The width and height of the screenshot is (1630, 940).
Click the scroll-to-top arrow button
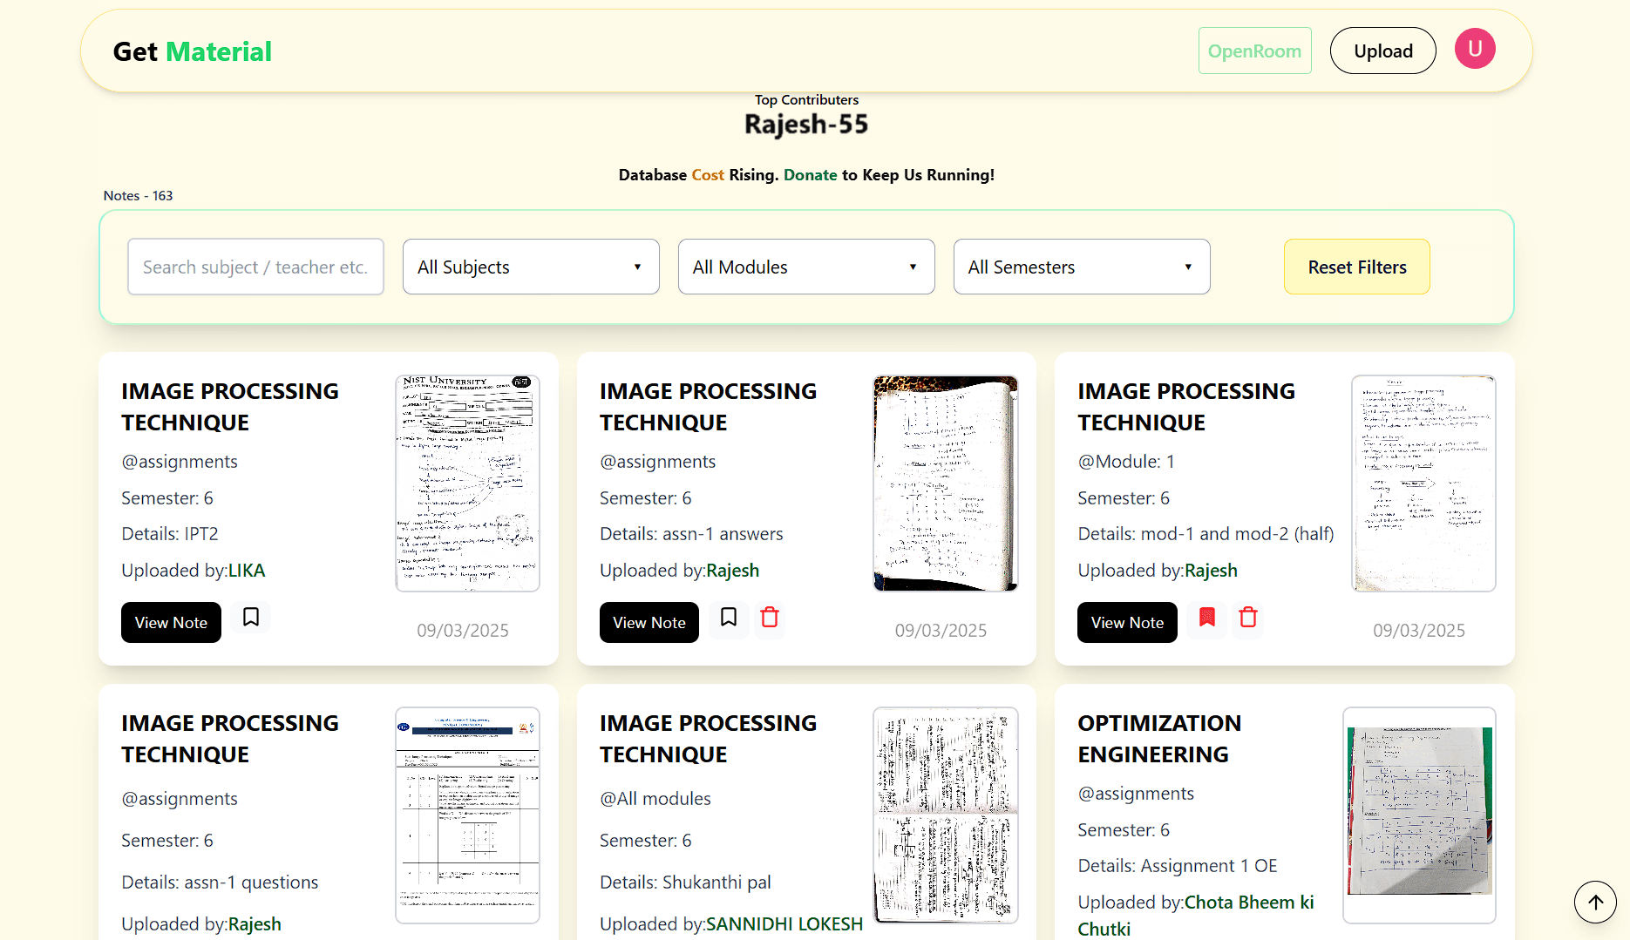coord(1595,902)
